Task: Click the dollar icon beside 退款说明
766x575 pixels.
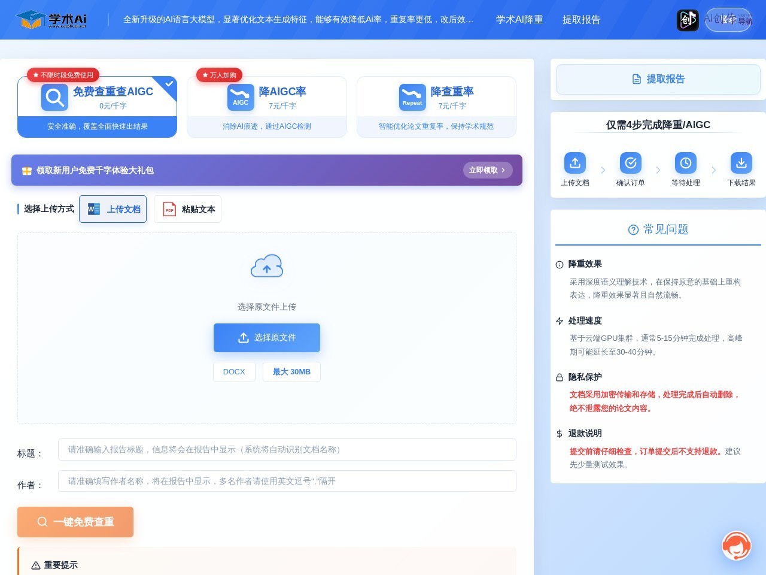Action: [x=560, y=434]
